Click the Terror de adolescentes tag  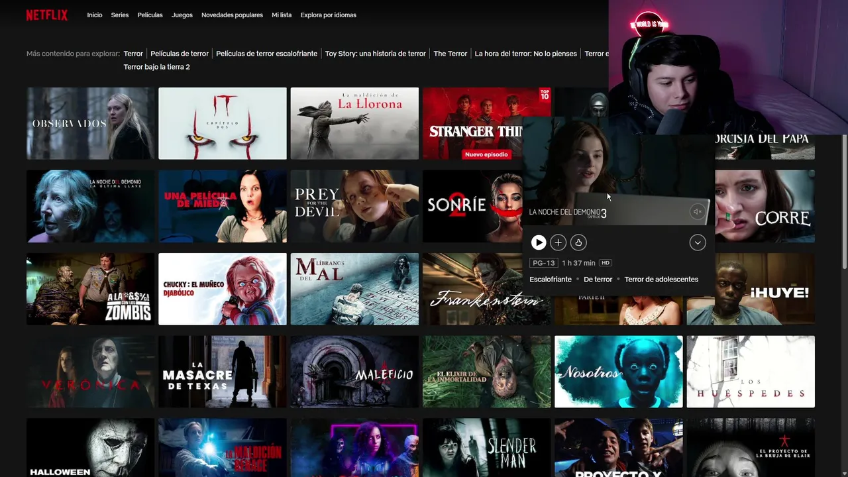click(x=661, y=280)
